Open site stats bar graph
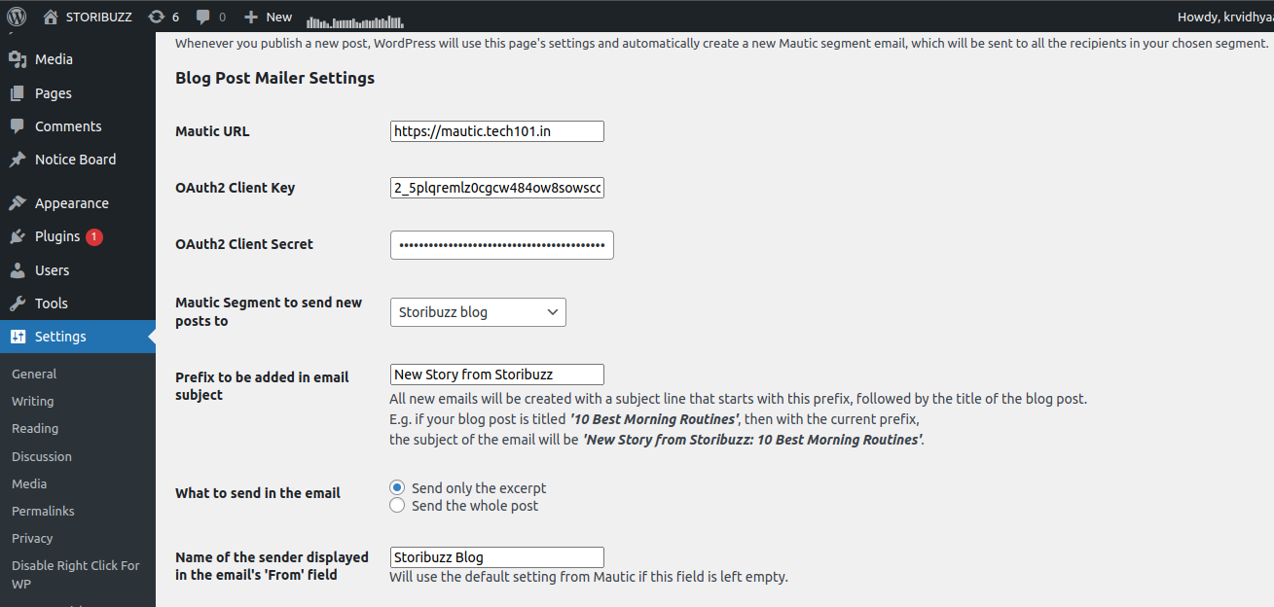Screen dimensions: 1274x607 point(354,20)
